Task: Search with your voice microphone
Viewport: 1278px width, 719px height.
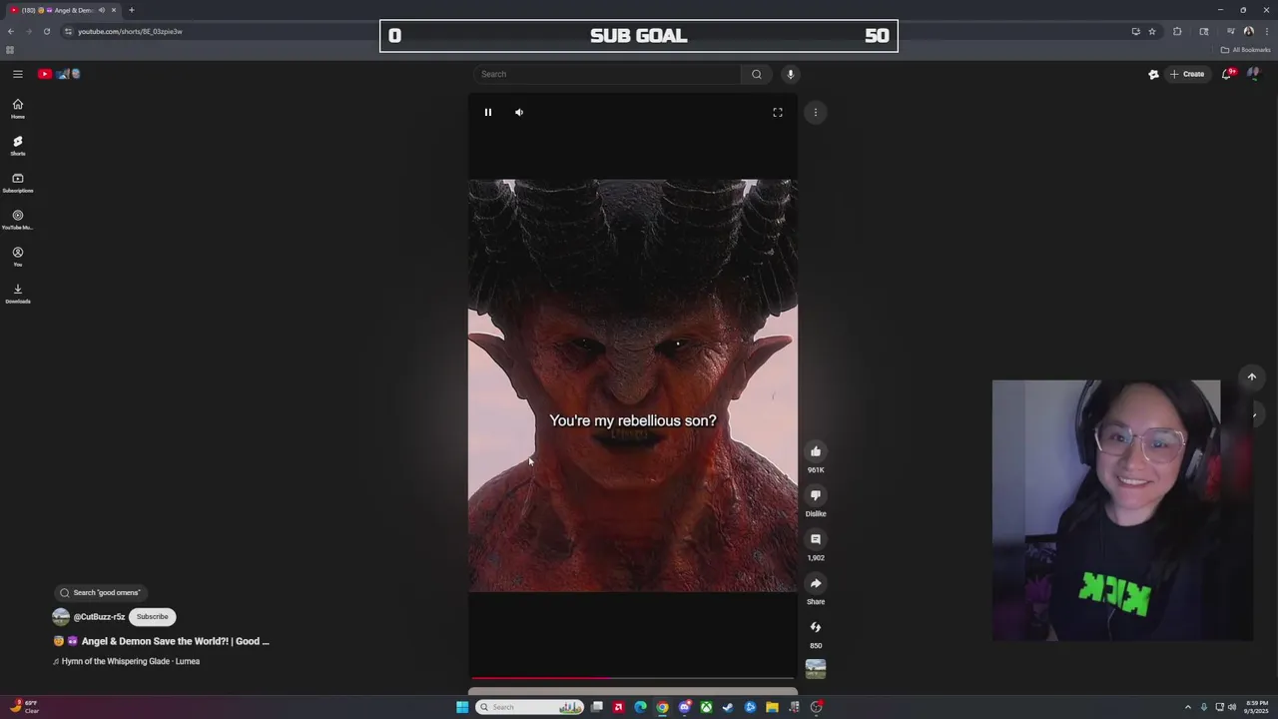Action: pos(790,74)
